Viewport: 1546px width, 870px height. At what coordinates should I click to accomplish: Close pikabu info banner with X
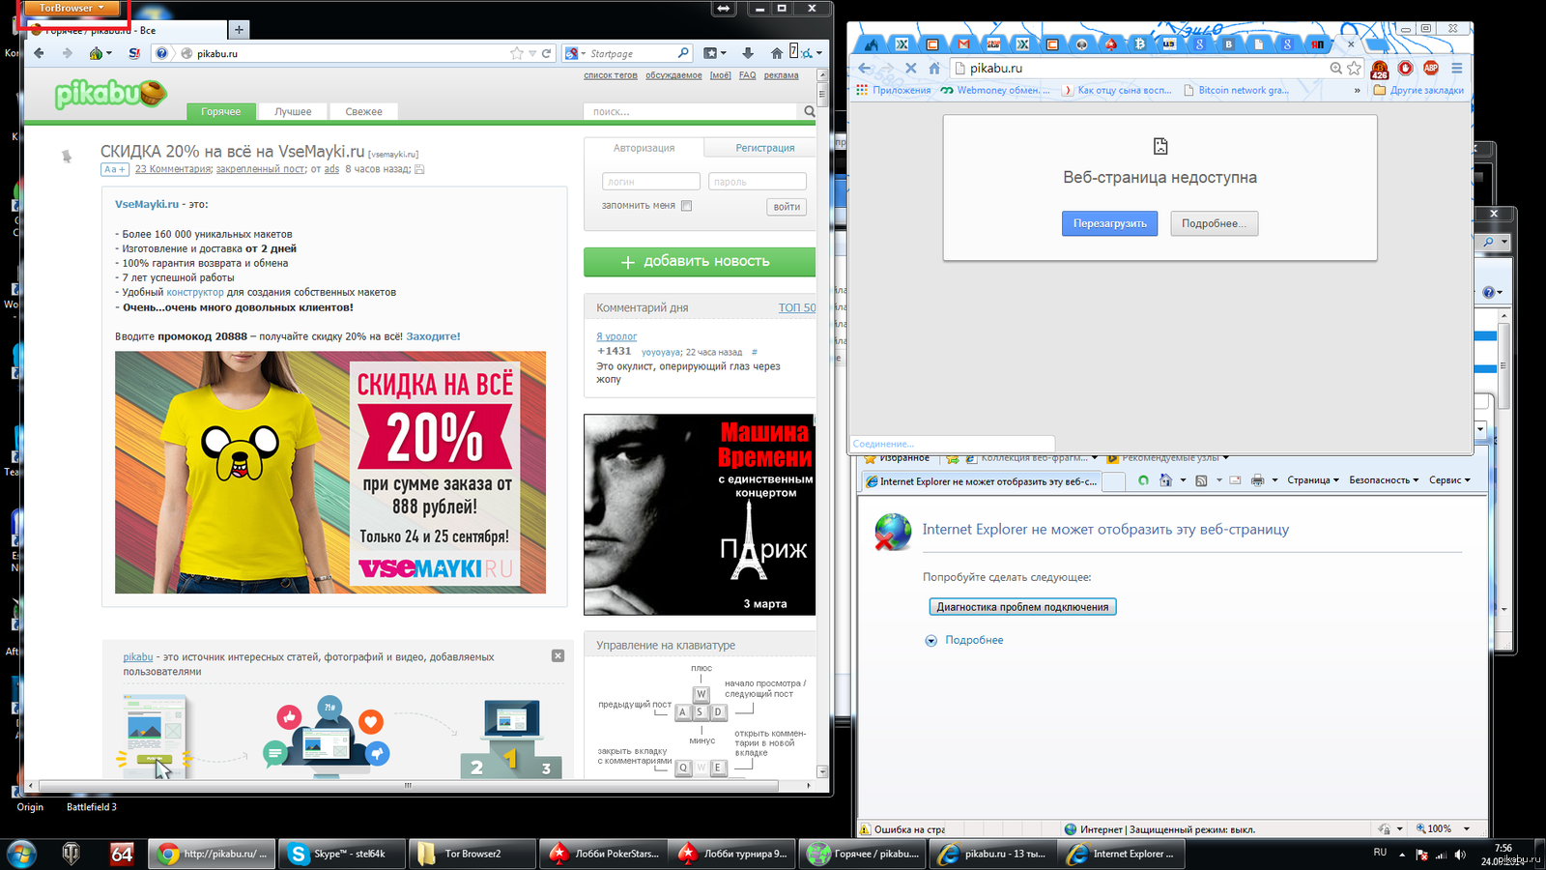click(x=558, y=656)
